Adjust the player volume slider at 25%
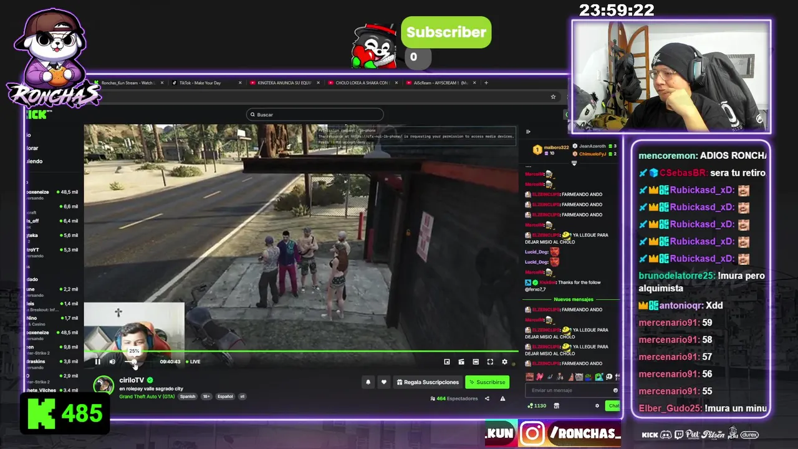Screen dimensions: 798x449 133,362
